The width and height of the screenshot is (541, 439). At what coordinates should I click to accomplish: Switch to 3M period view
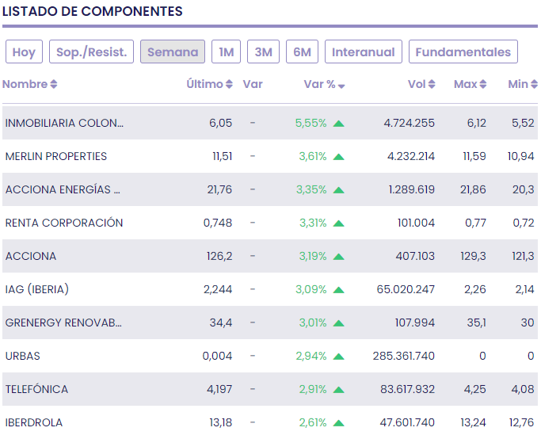(x=263, y=52)
